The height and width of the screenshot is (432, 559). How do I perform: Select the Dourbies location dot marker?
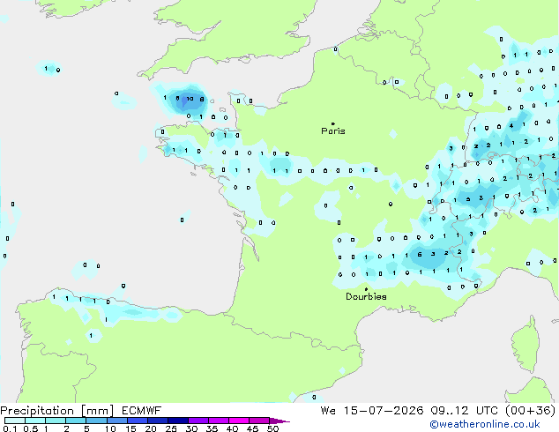[366, 289]
